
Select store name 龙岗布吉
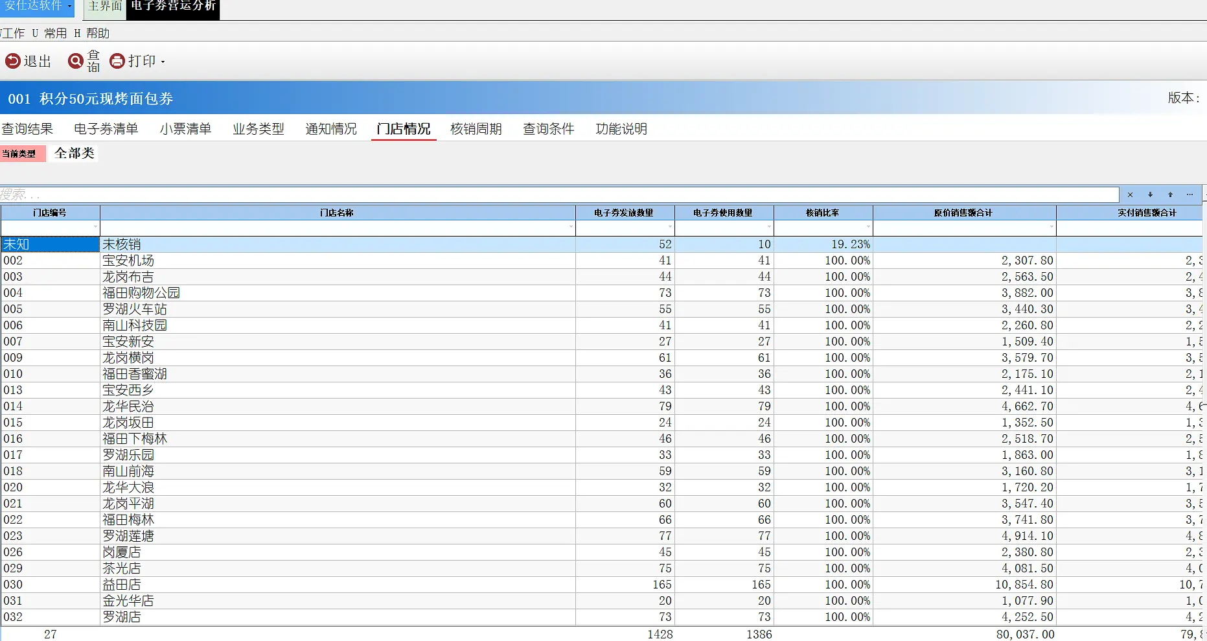338,277
